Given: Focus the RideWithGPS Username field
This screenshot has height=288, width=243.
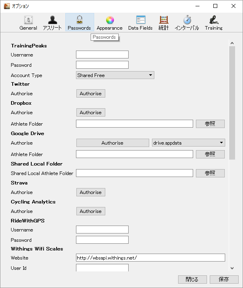Looking at the screenshot, I should click(x=102, y=230).
